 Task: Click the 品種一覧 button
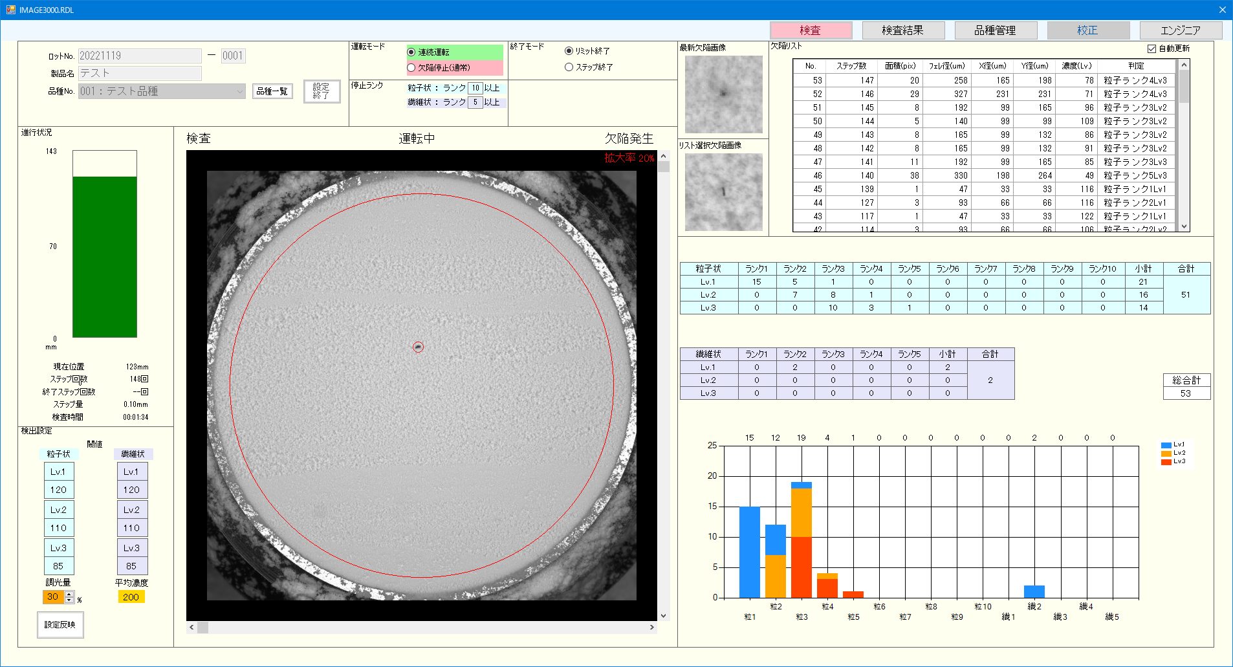271,91
